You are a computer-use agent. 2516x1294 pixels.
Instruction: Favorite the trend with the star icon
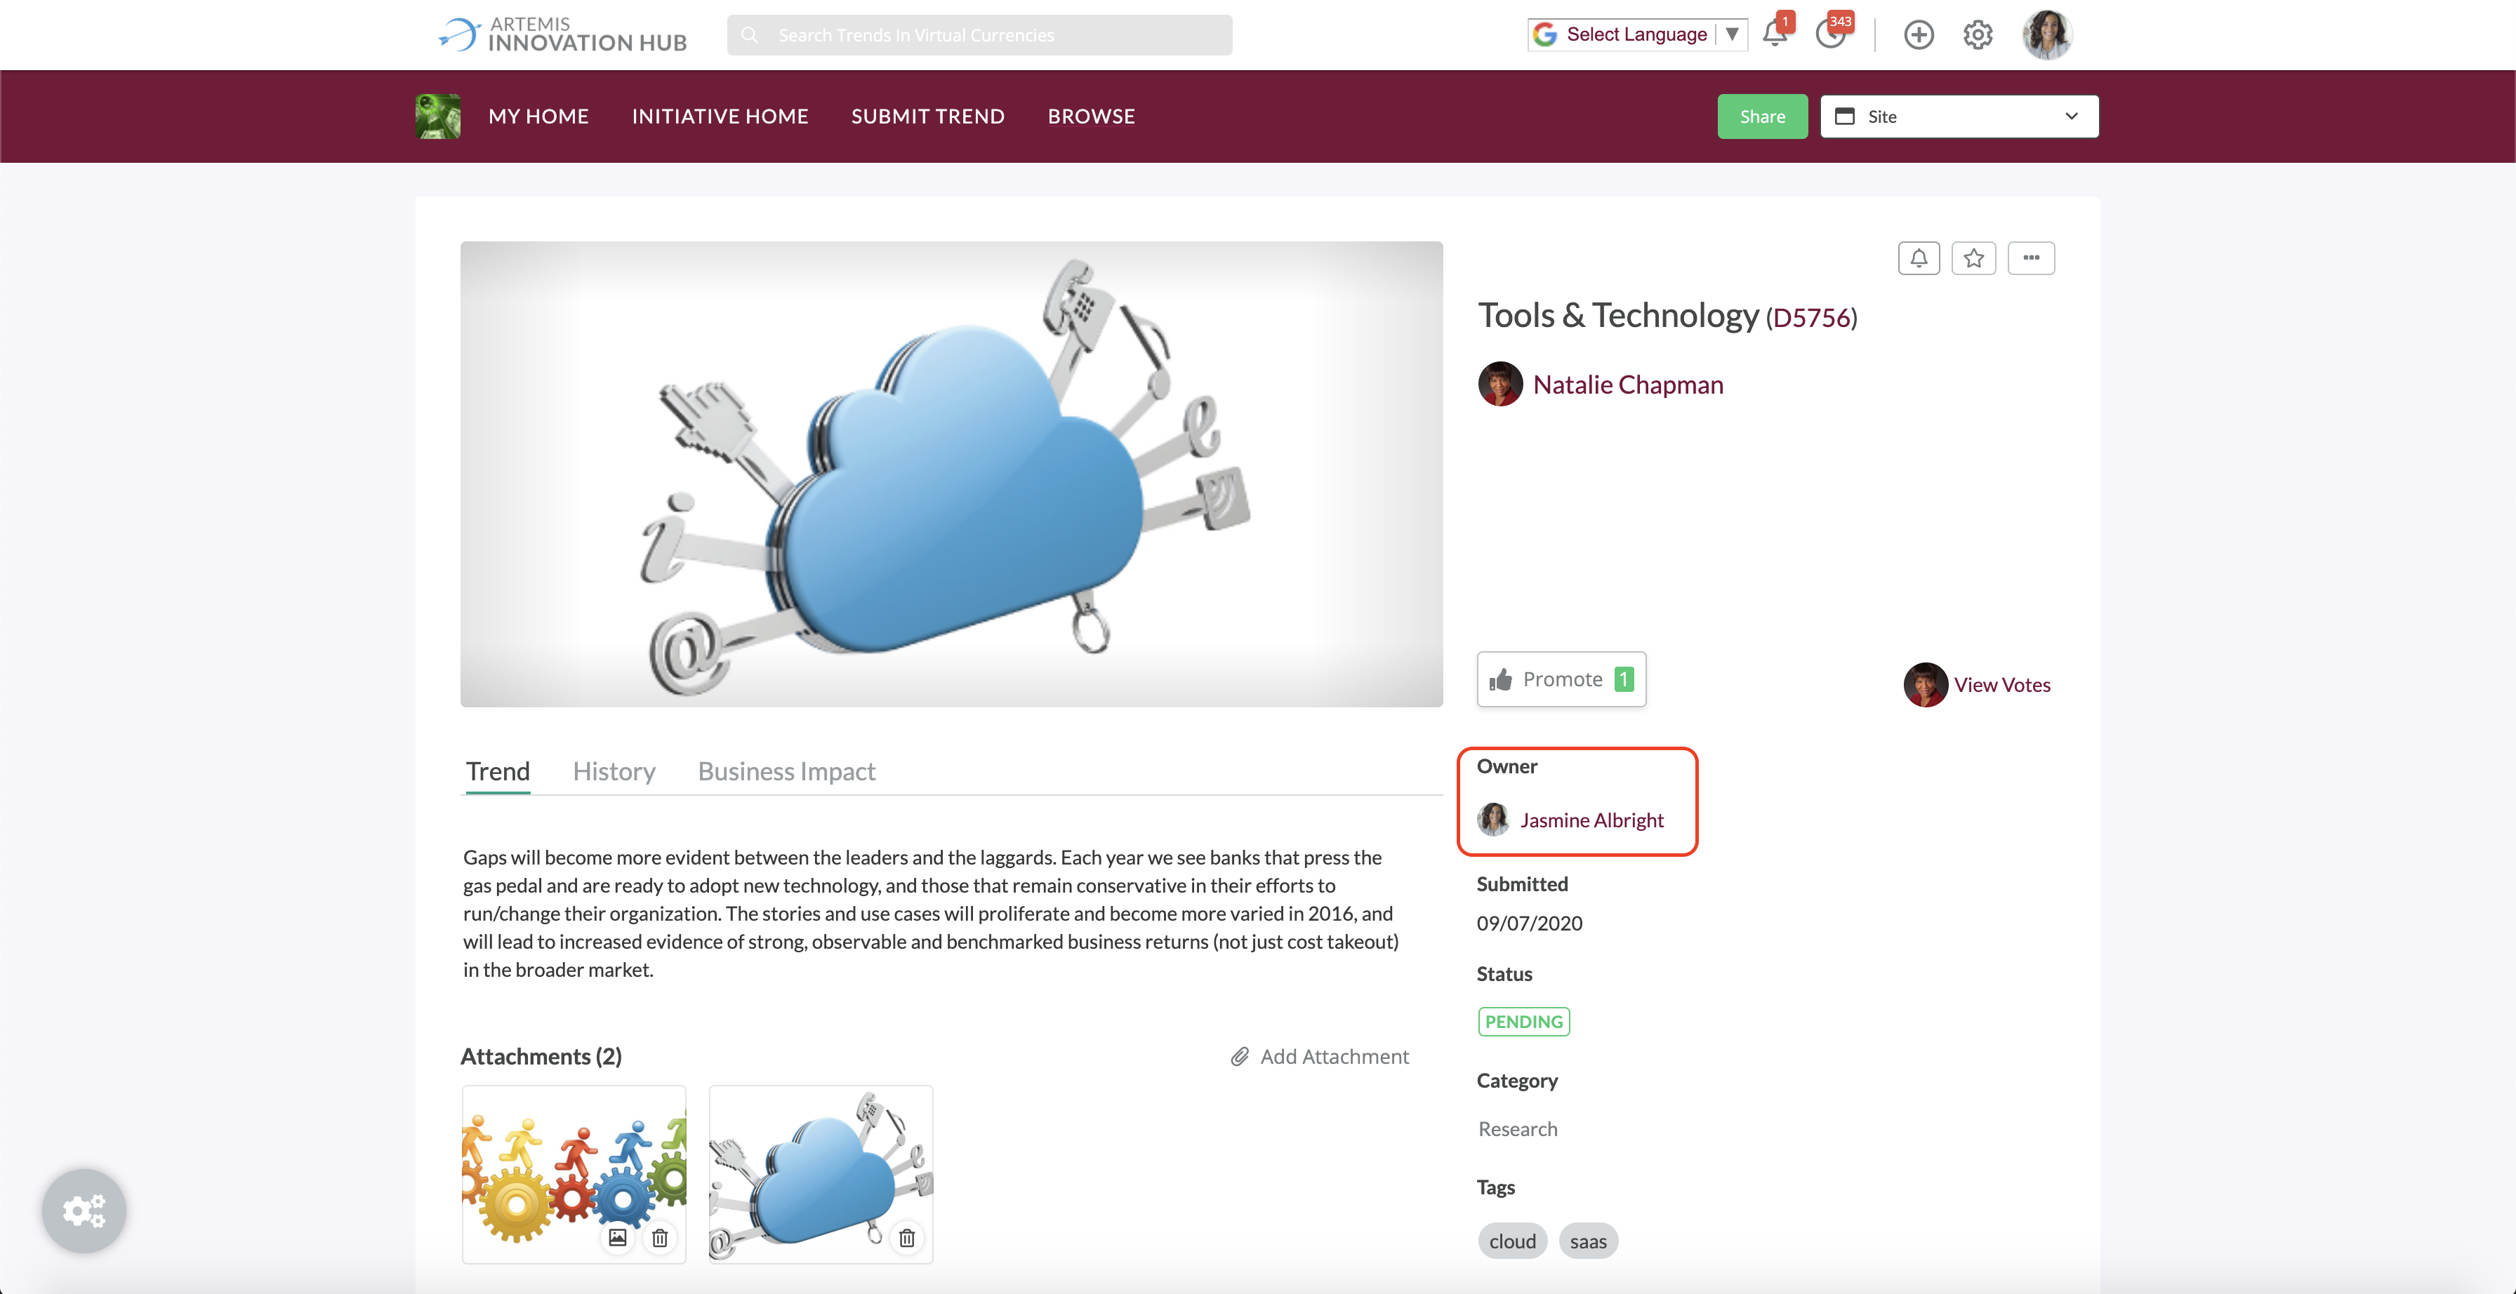[1974, 258]
